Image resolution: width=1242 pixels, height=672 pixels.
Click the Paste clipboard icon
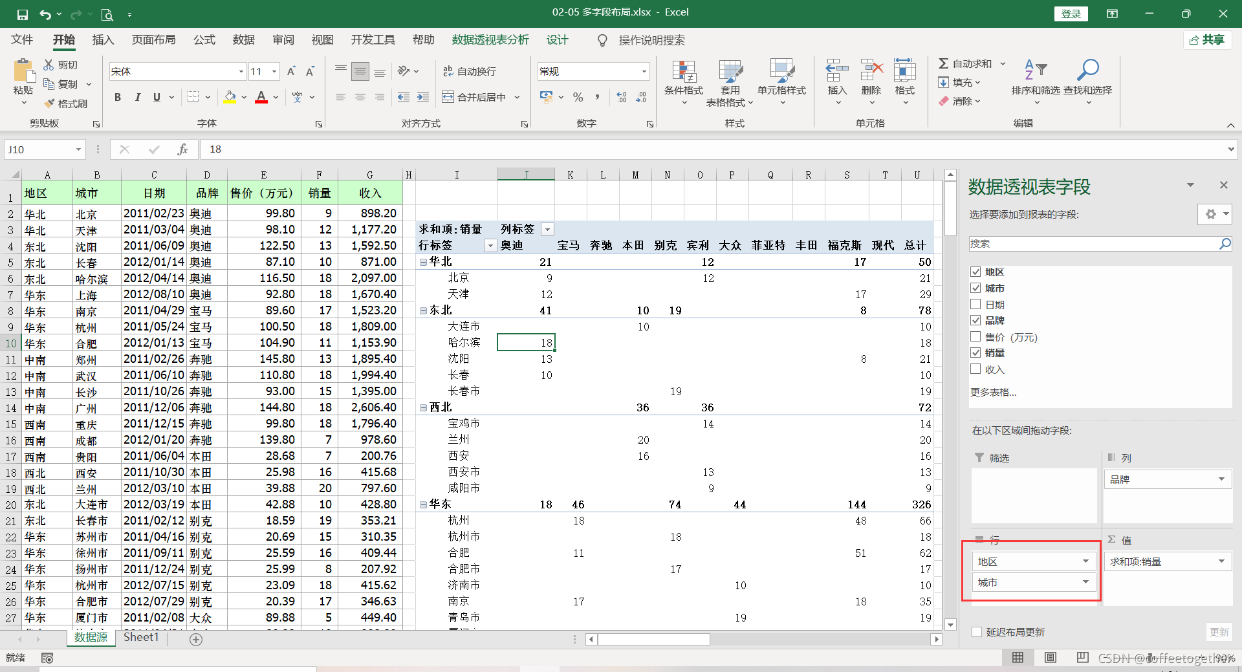click(x=23, y=70)
